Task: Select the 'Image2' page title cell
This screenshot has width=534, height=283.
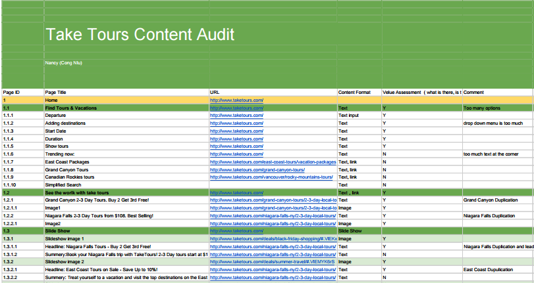Action: pyautogui.click(x=126, y=224)
